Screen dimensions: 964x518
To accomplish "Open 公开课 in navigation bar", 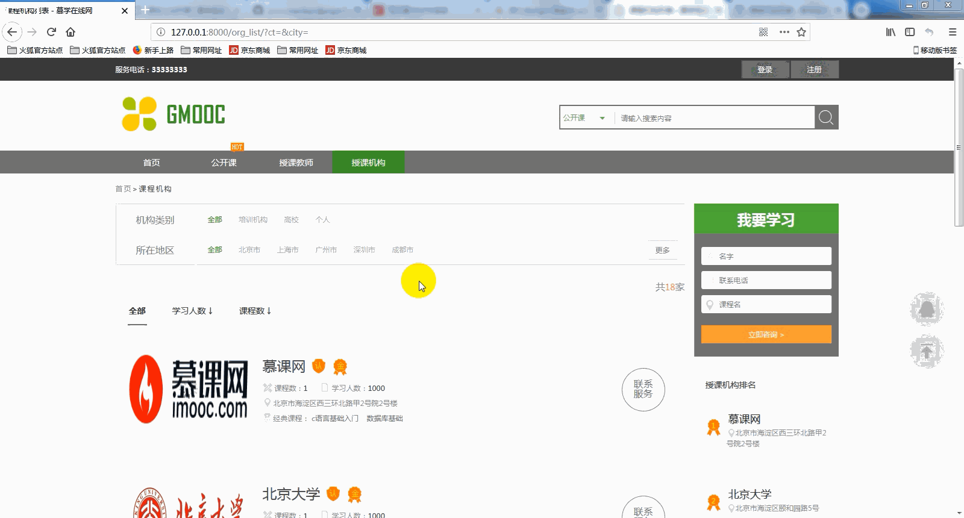I will pos(224,163).
